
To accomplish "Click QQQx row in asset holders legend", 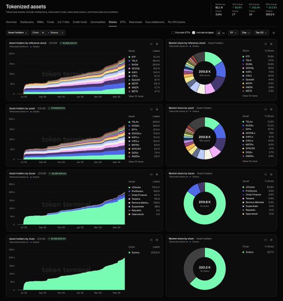I will (144, 153).
